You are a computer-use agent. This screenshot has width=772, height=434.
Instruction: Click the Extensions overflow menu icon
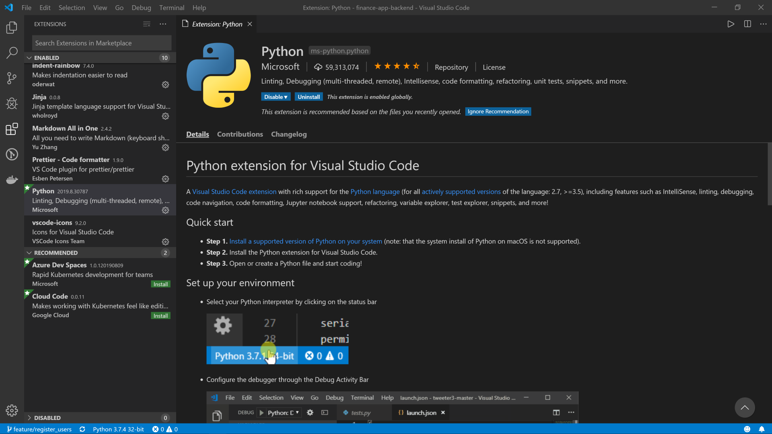click(x=163, y=24)
